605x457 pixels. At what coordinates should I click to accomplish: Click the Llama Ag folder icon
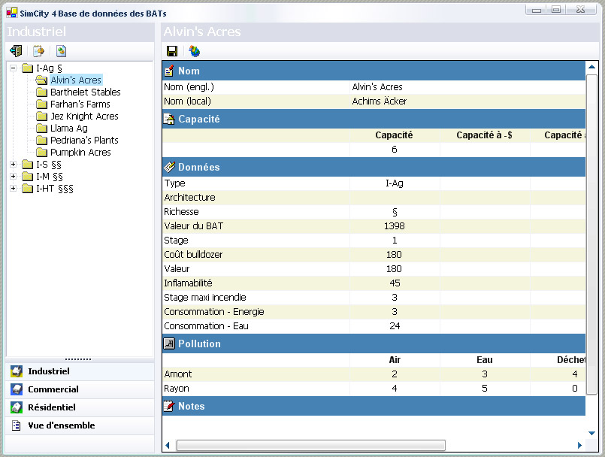click(41, 128)
